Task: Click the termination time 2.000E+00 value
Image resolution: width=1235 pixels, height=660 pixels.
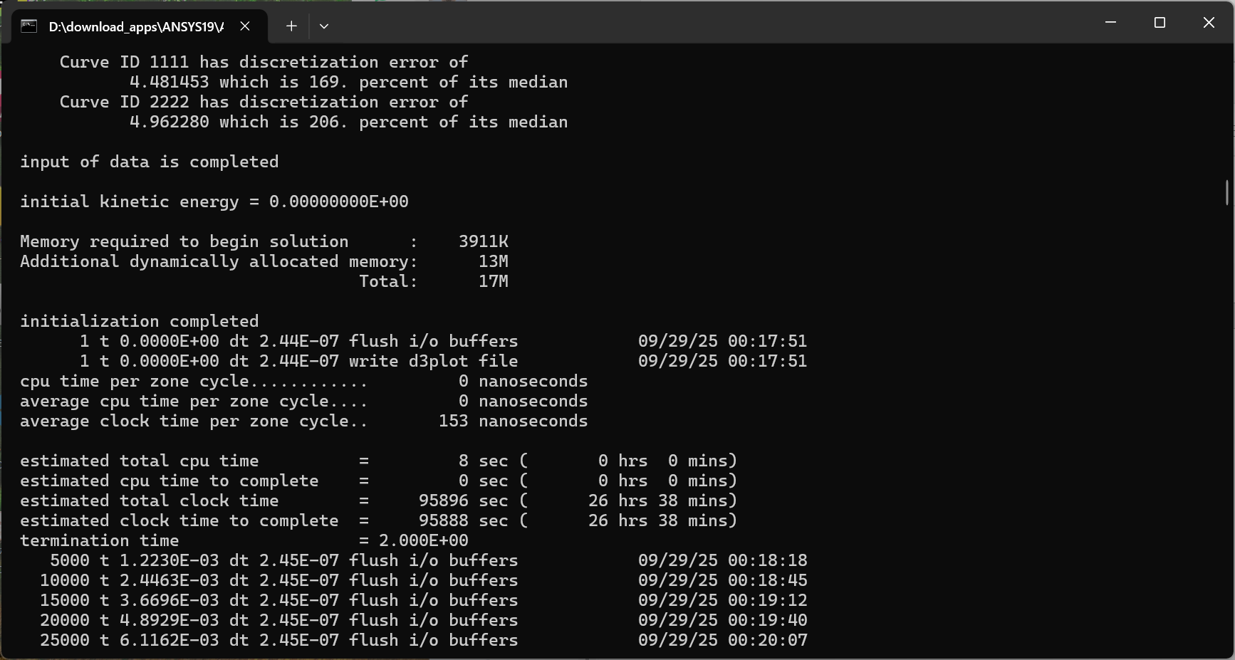Action: tap(424, 540)
